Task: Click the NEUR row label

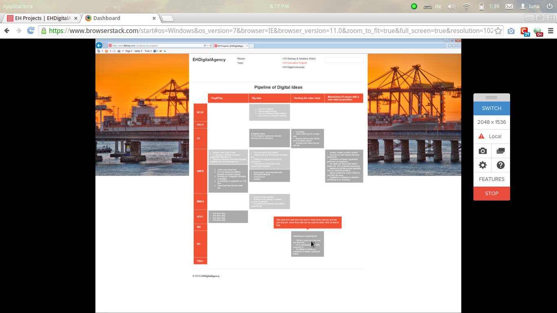Action: coord(200,112)
